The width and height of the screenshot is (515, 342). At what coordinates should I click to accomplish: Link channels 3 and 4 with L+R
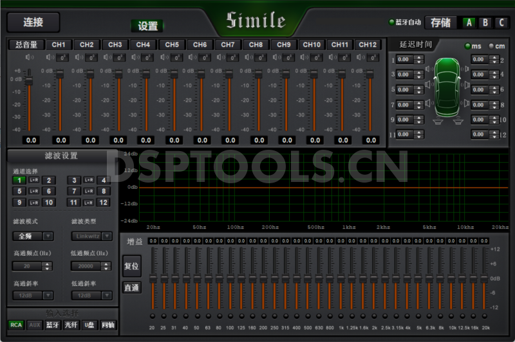(89, 180)
